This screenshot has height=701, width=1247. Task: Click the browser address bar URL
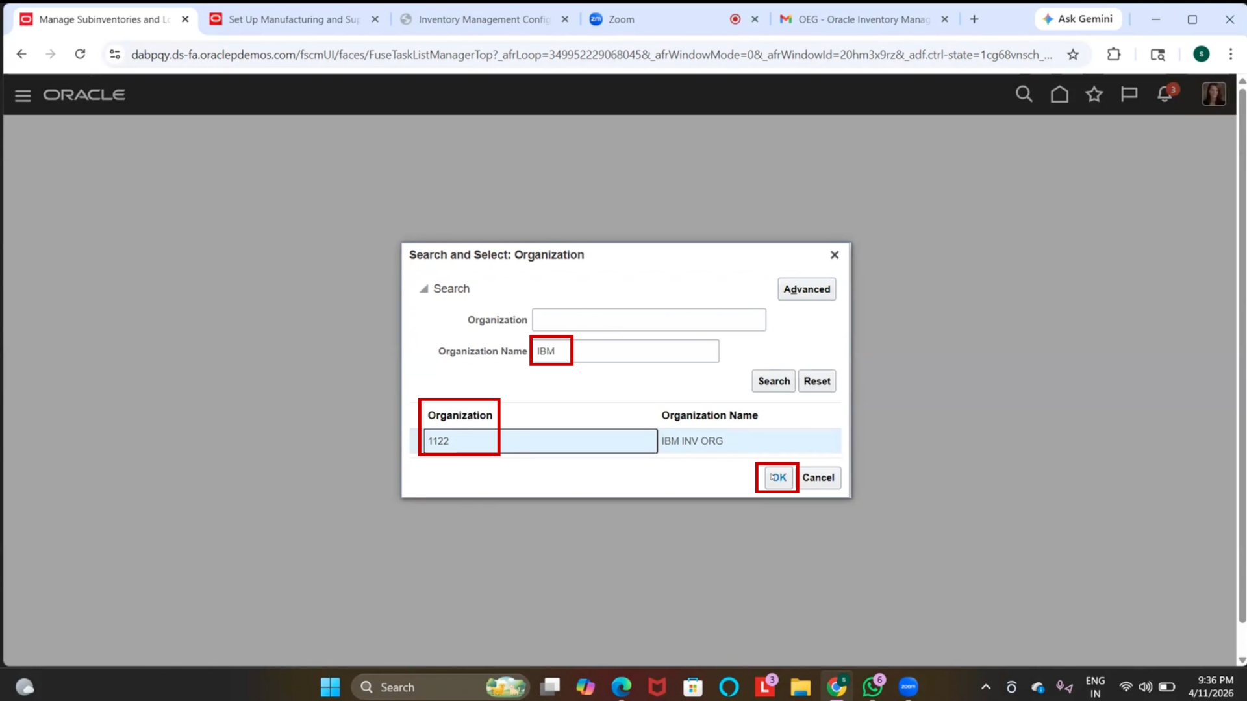[591, 55]
